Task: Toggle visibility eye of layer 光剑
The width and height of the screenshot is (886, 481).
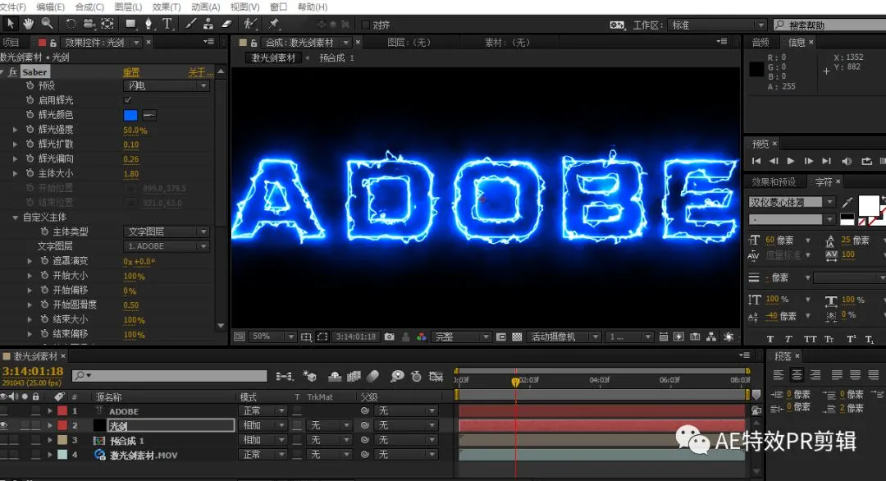Action: point(4,425)
